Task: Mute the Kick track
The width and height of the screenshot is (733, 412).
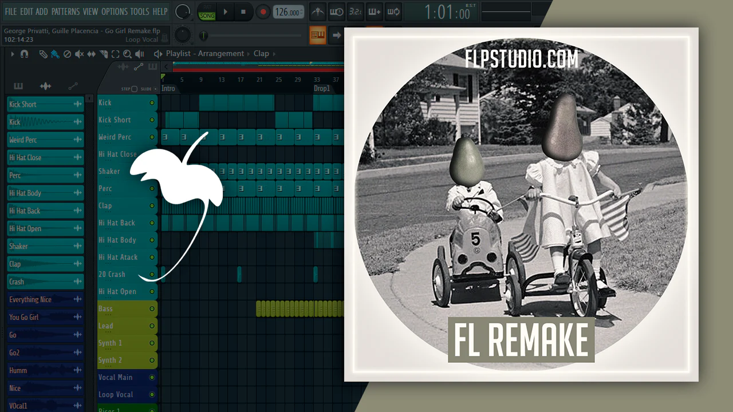Action: [x=152, y=103]
